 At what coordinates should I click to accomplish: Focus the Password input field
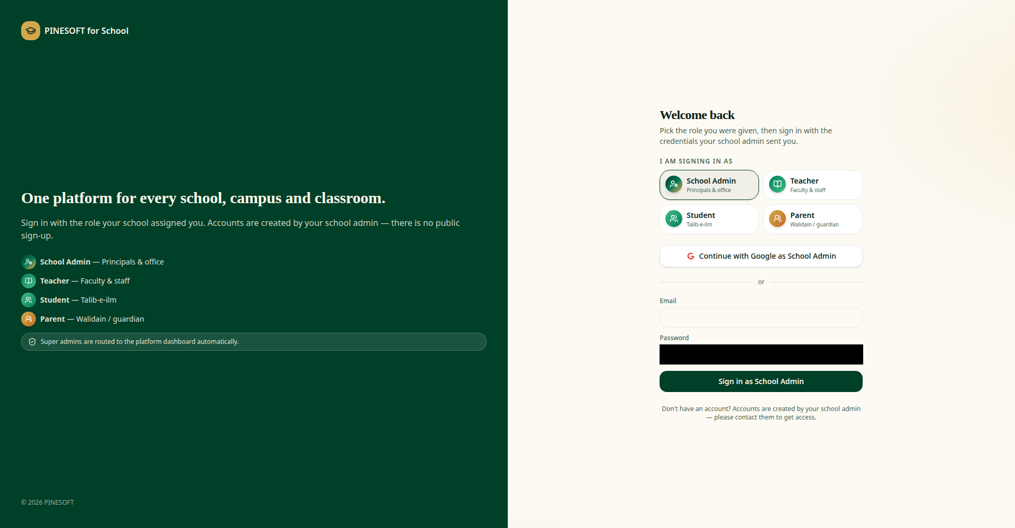pyautogui.click(x=761, y=354)
